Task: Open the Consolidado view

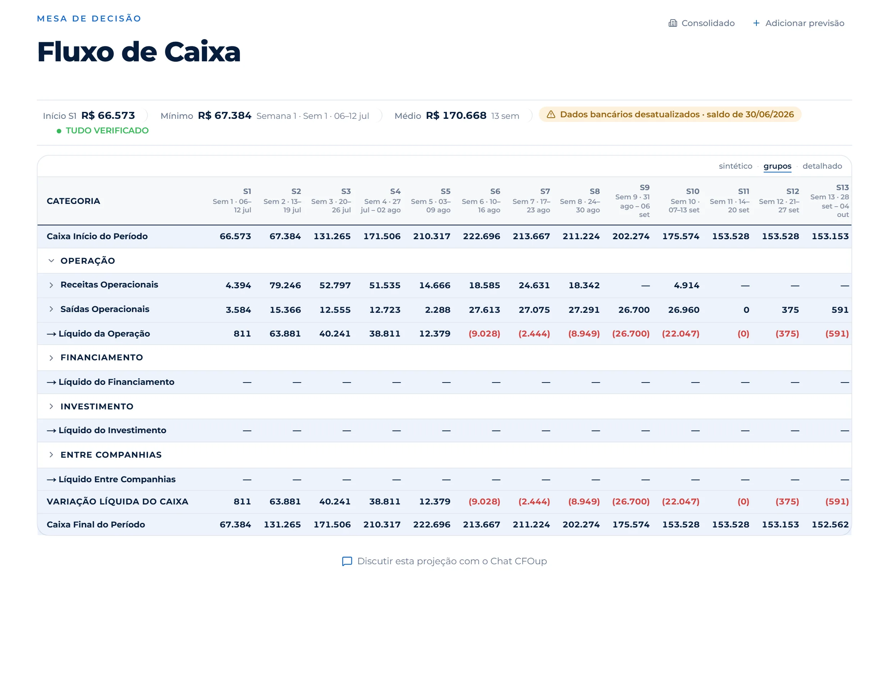Action: tap(701, 23)
